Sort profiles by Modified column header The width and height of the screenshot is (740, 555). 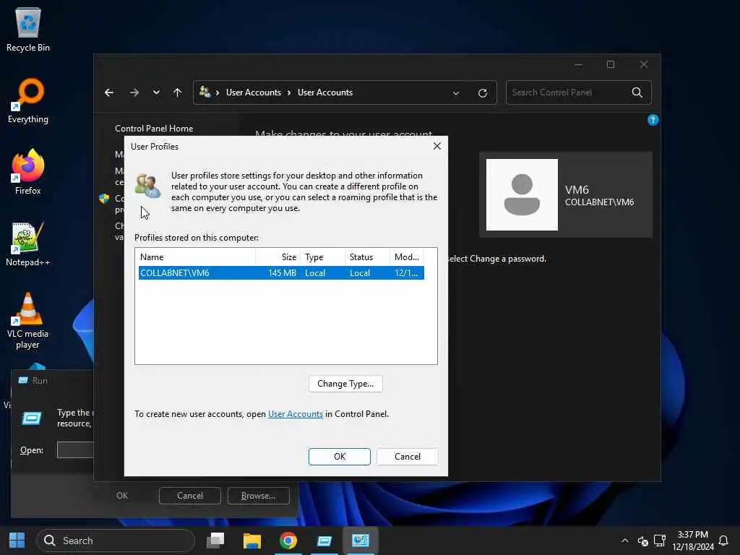407,257
